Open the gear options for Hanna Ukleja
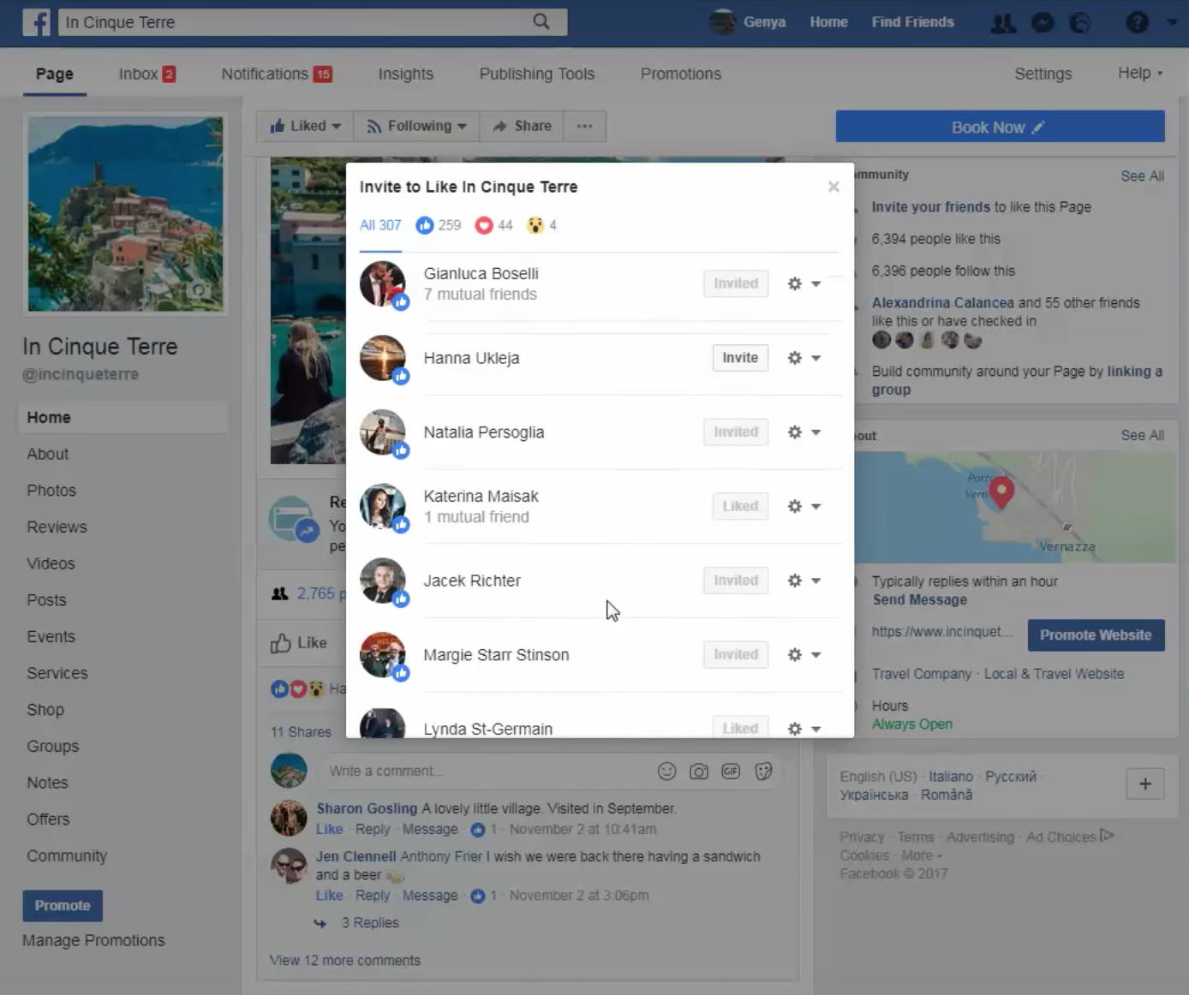The image size is (1189, 995). [804, 358]
